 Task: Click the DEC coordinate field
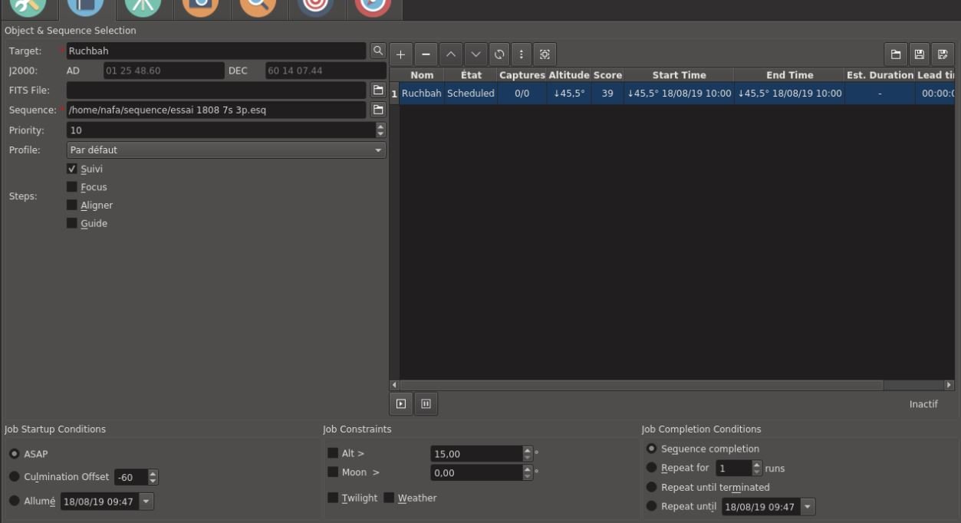click(x=325, y=71)
